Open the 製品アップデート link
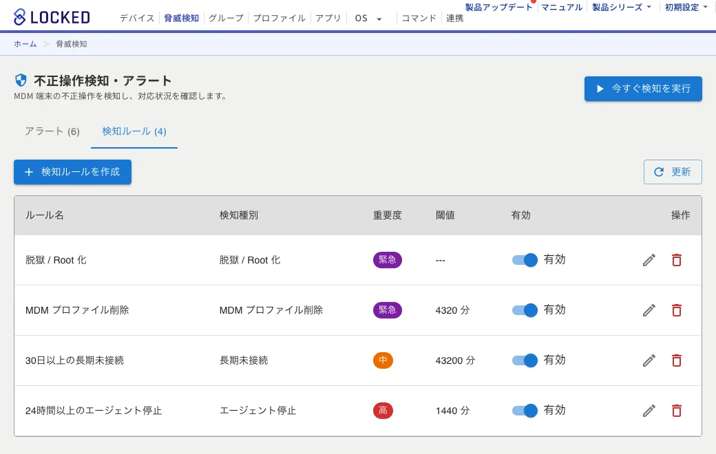716x454 pixels. [498, 8]
